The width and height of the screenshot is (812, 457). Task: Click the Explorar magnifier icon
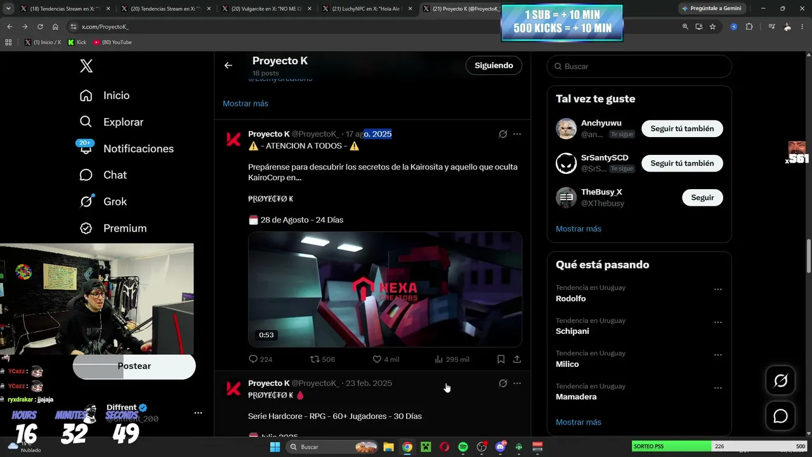(86, 122)
